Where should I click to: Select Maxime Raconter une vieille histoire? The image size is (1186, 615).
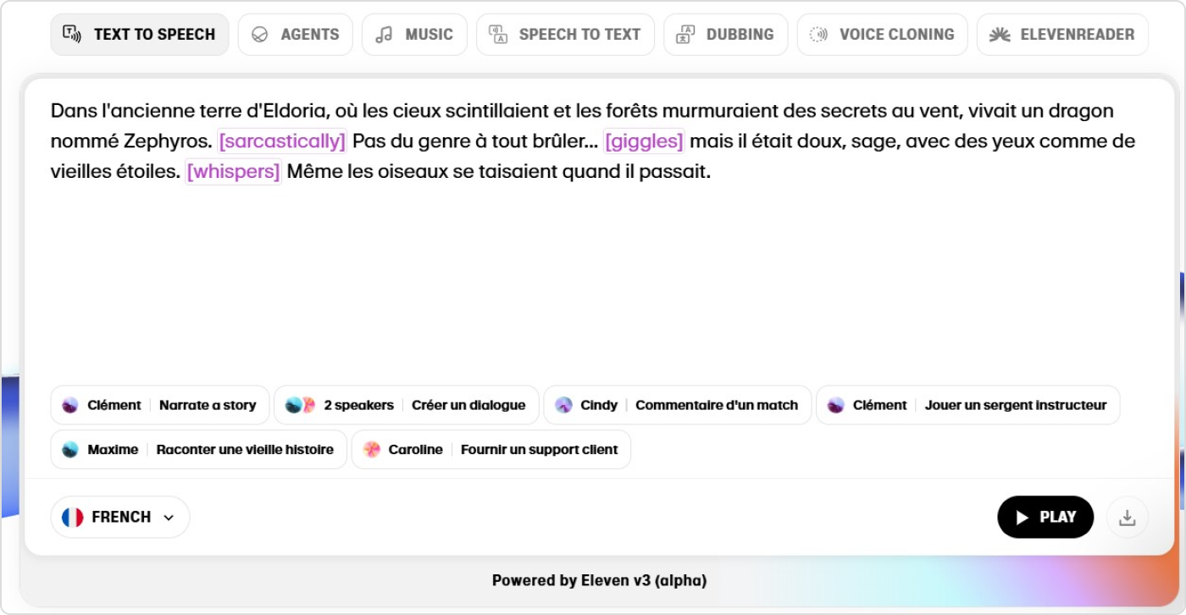tap(199, 450)
